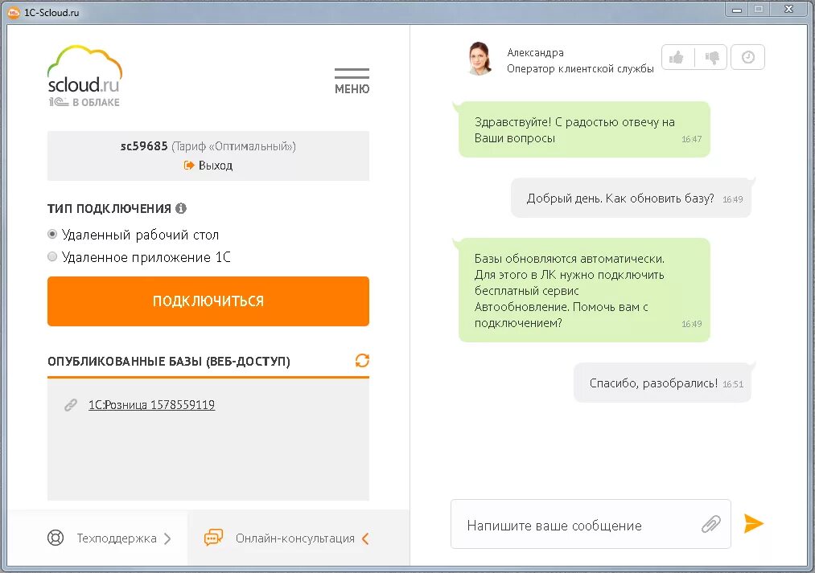Open the chat history clock icon
Image resolution: width=815 pixels, height=573 pixels.
(748, 57)
